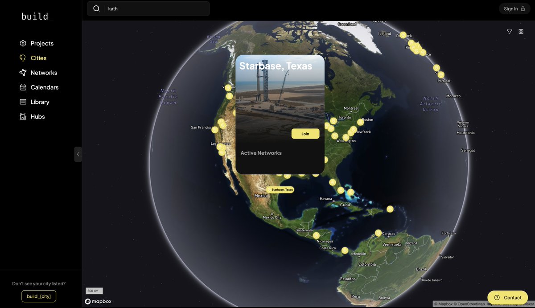Click the Starbase, Texas card title
This screenshot has width=535, height=308.
[276, 66]
